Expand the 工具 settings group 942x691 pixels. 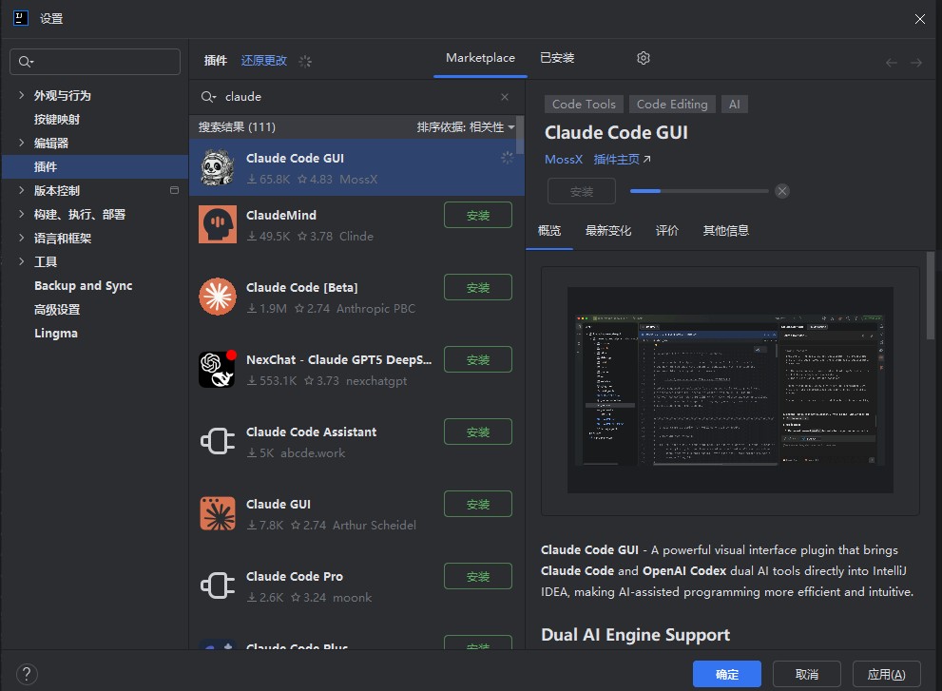pyautogui.click(x=22, y=261)
